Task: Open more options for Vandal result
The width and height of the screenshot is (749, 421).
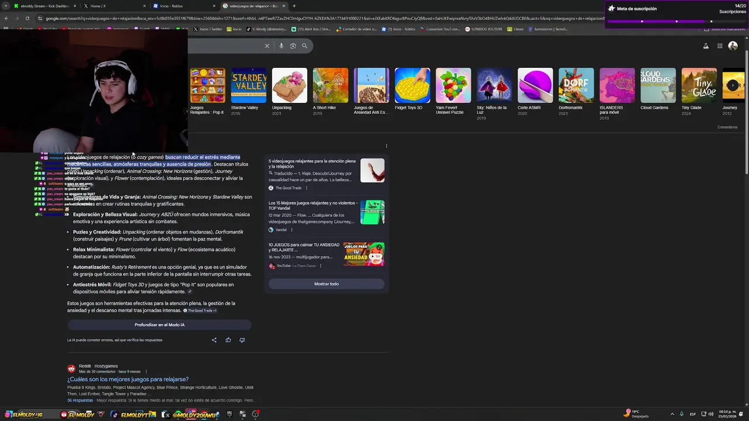Action: pos(291,230)
